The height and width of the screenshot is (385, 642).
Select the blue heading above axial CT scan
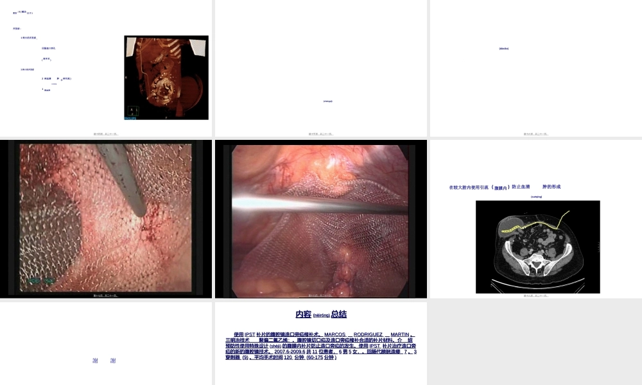(505, 187)
